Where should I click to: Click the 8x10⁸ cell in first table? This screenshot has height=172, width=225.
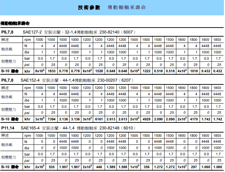pos(39,71)
